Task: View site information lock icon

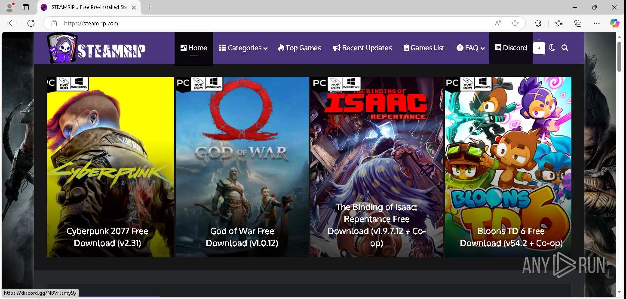Action: point(54,23)
